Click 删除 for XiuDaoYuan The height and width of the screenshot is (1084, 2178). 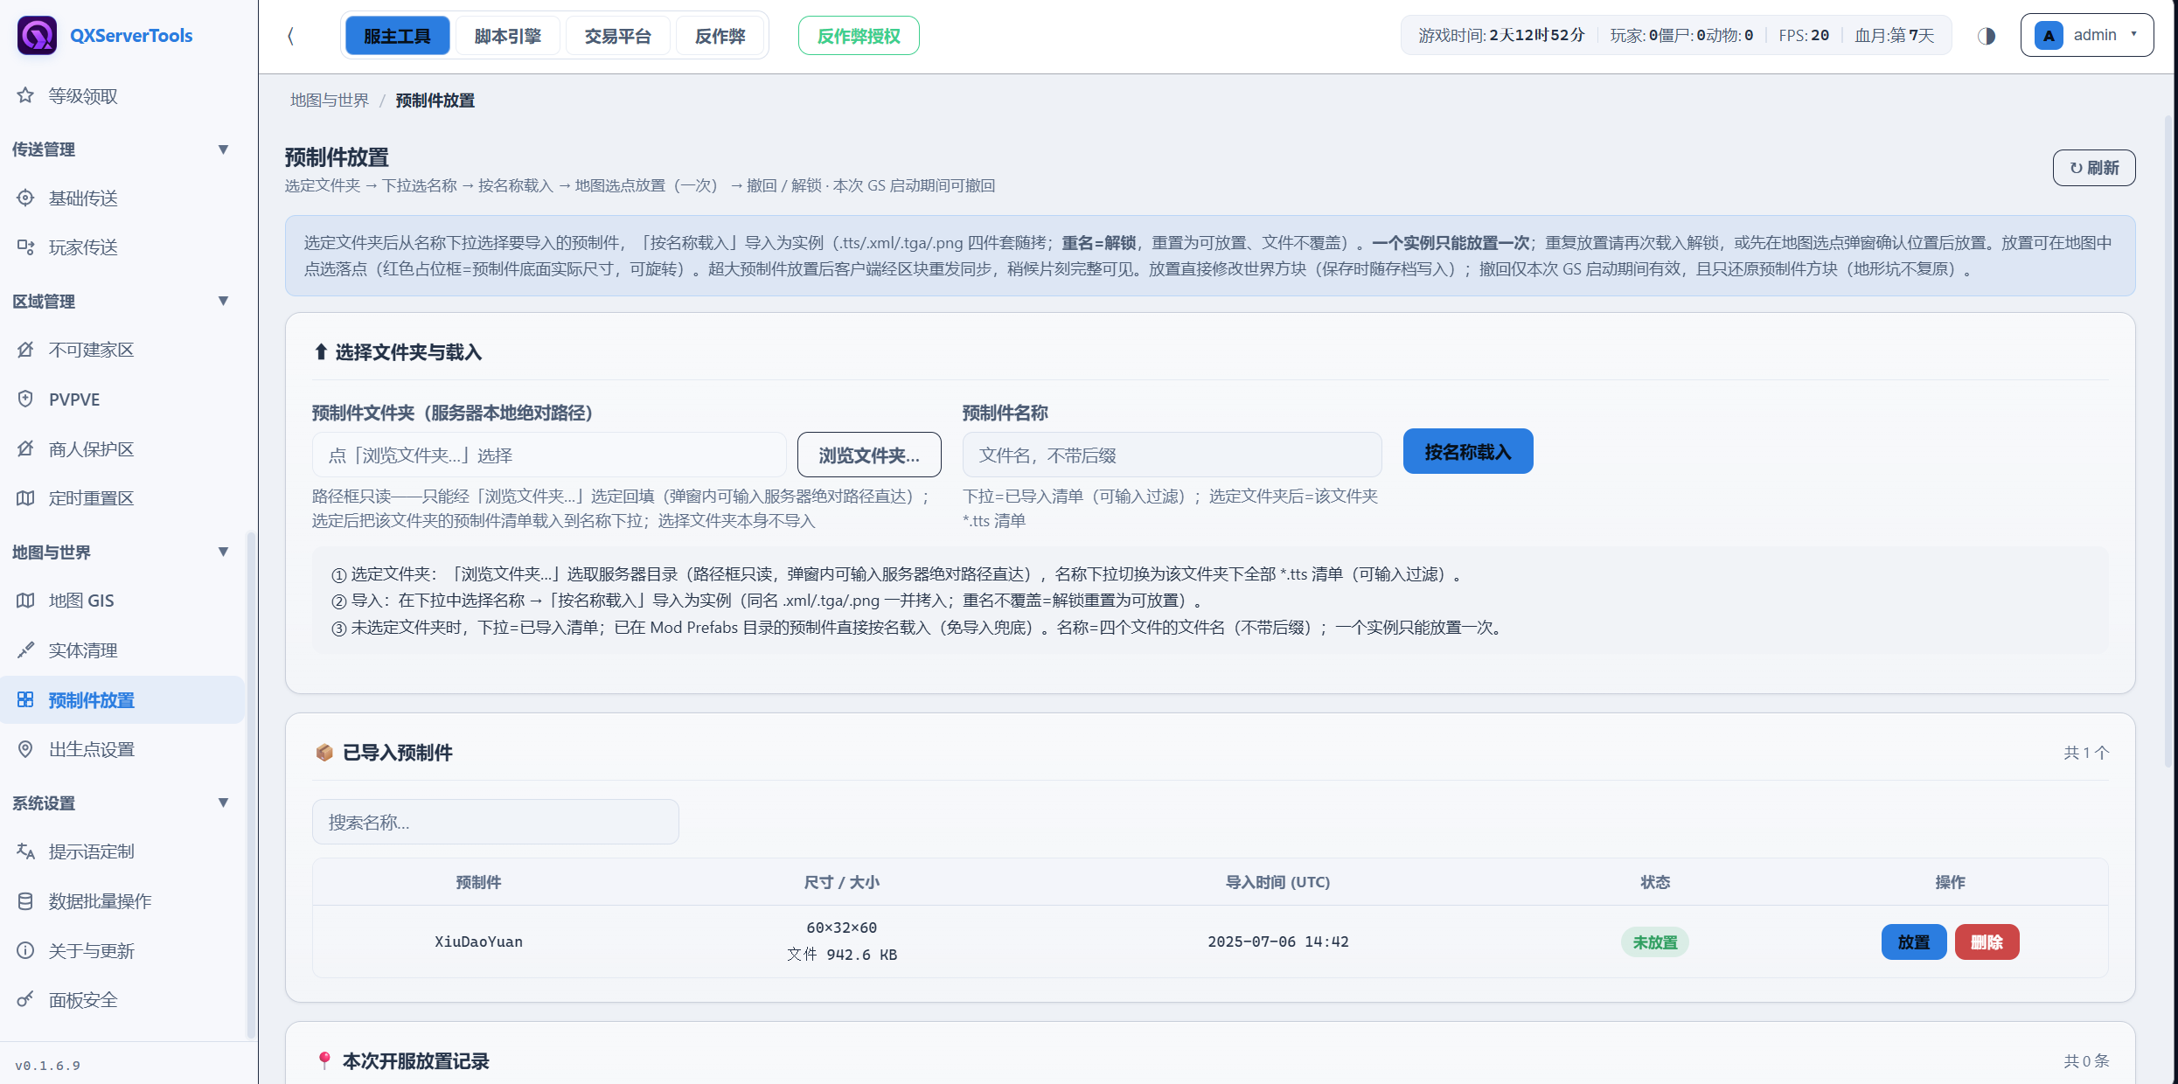(1987, 942)
